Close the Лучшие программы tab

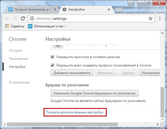55,9
